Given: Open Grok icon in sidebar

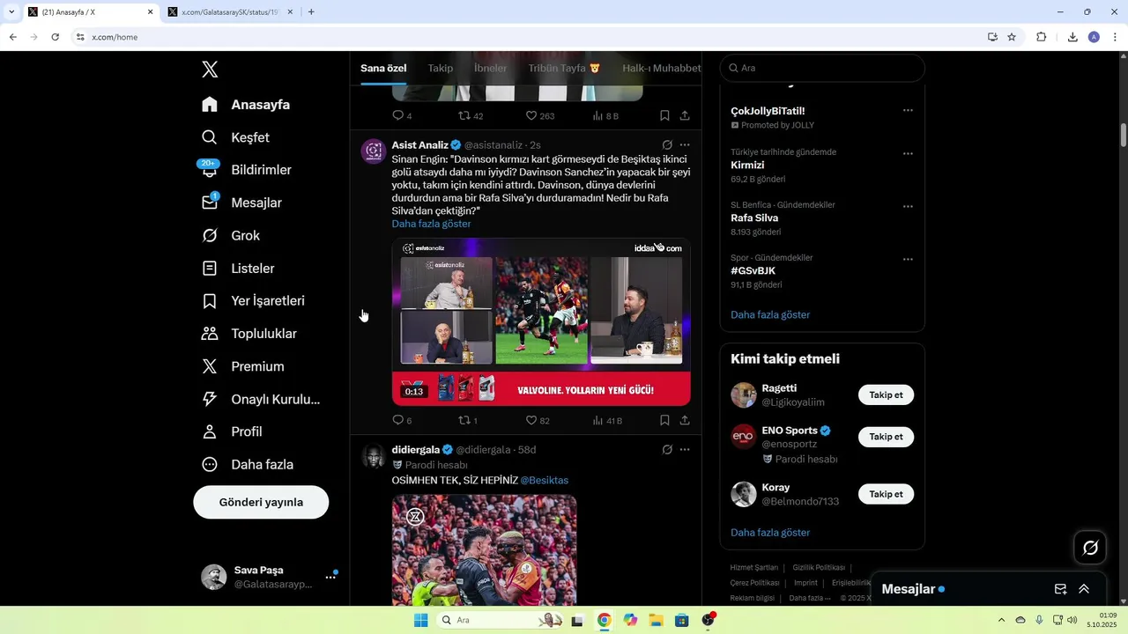Looking at the screenshot, I should click(210, 235).
